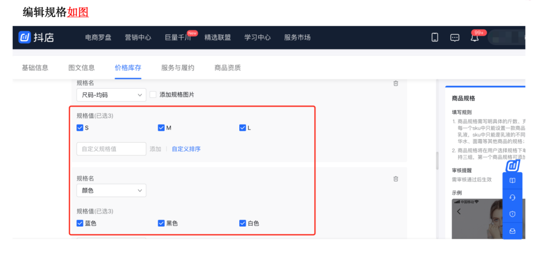Open the headset customer service icon
533x258 pixels.
click(513, 197)
